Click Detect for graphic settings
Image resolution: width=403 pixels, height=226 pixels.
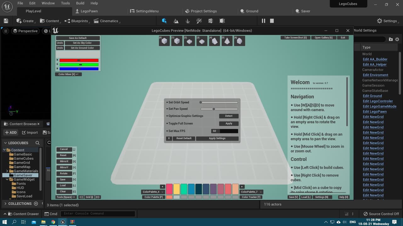tap(229, 116)
